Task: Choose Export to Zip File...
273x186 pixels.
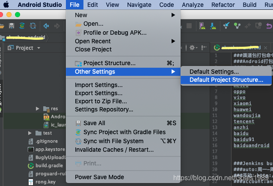Action: pos(123,101)
